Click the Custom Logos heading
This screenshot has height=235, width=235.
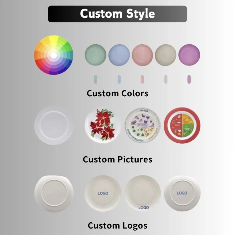click(117, 226)
